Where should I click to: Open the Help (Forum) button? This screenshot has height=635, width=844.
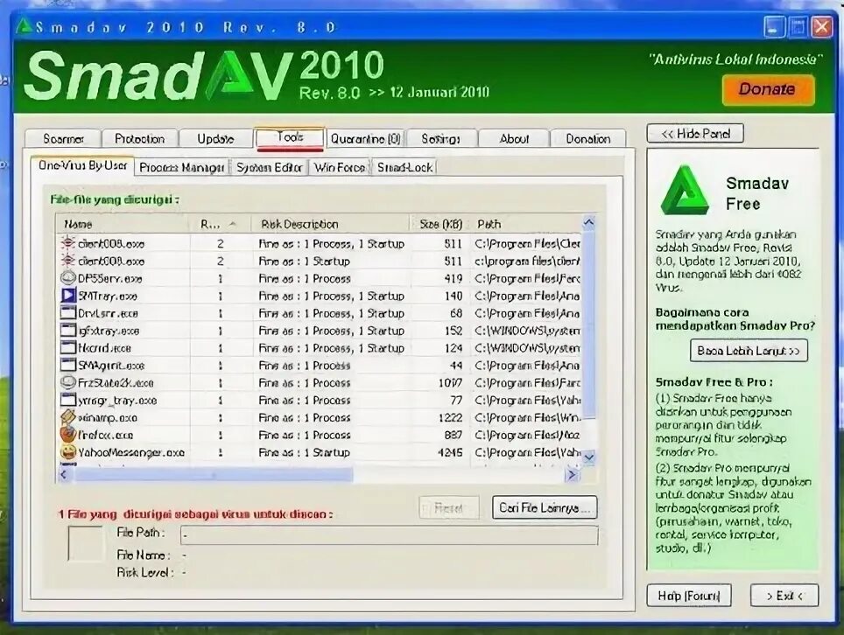click(x=689, y=596)
